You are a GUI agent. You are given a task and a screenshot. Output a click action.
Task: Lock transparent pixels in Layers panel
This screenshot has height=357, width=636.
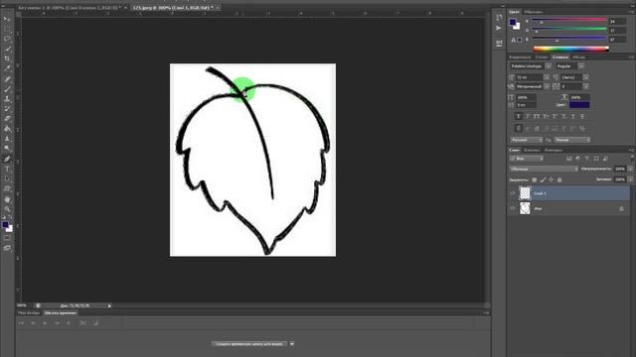coord(535,179)
